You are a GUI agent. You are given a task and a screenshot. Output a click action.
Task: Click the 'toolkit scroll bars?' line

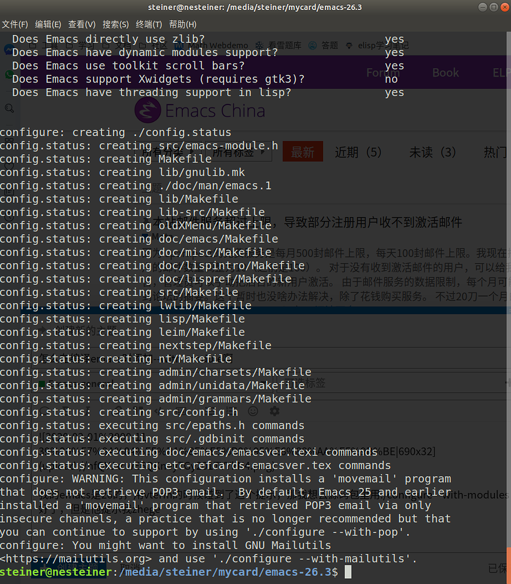(x=128, y=66)
